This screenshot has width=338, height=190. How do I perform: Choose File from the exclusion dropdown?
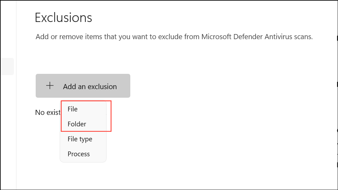click(x=72, y=109)
